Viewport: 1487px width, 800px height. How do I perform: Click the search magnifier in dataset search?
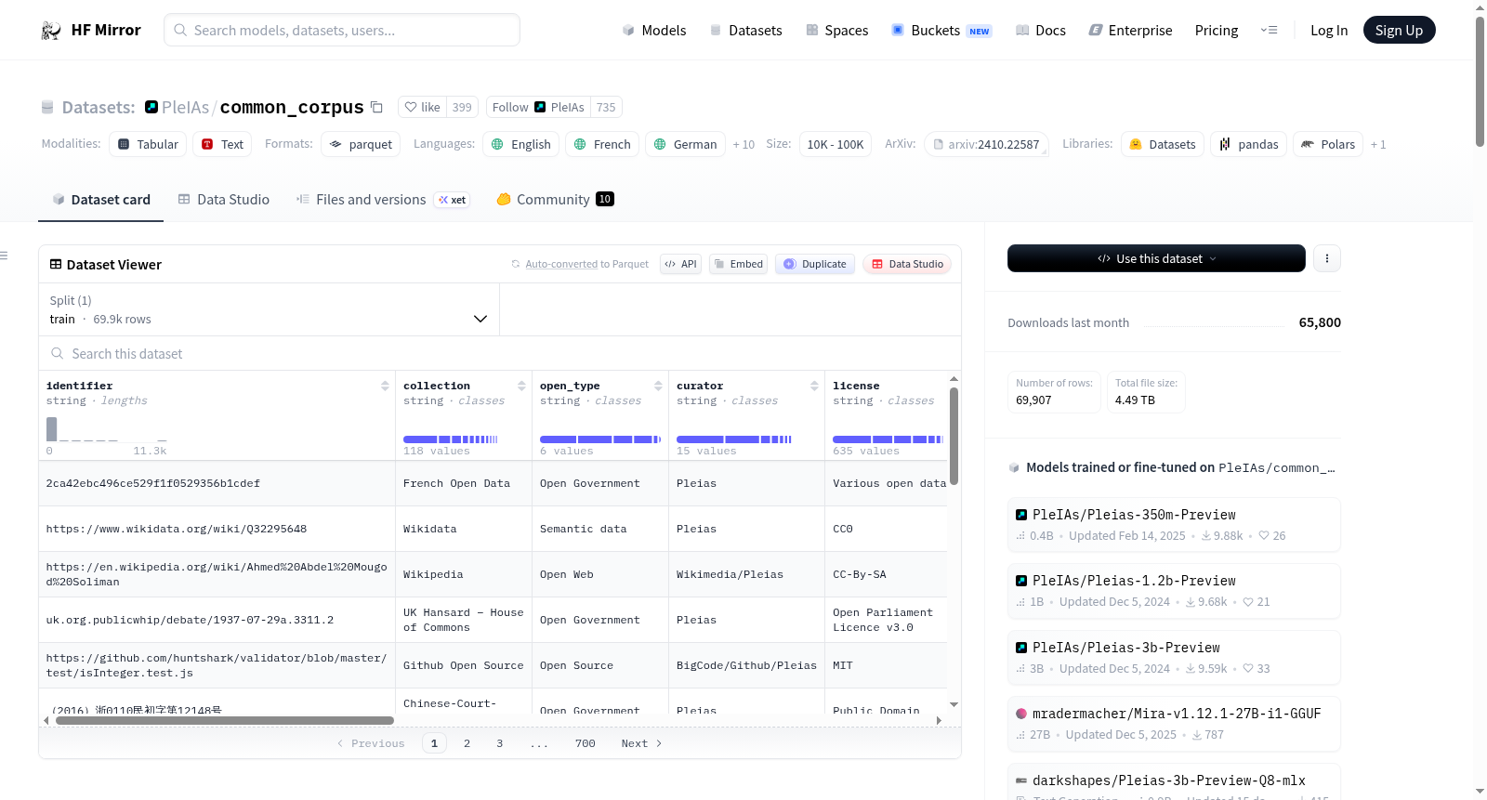tap(58, 354)
